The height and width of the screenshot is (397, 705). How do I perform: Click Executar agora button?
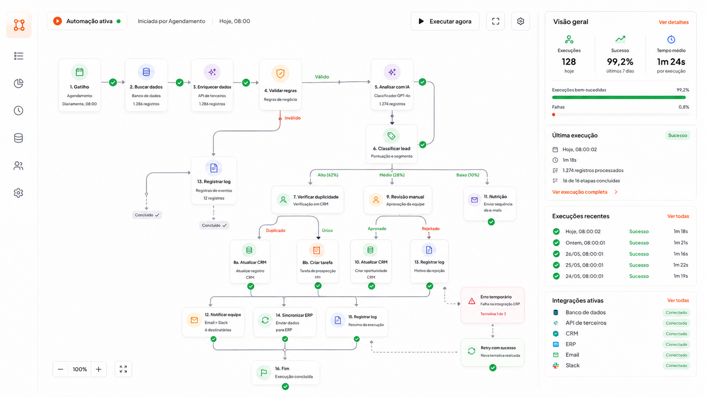pyautogui.click(x=445, y=21)
